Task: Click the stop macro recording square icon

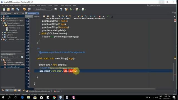Action: 103,17
